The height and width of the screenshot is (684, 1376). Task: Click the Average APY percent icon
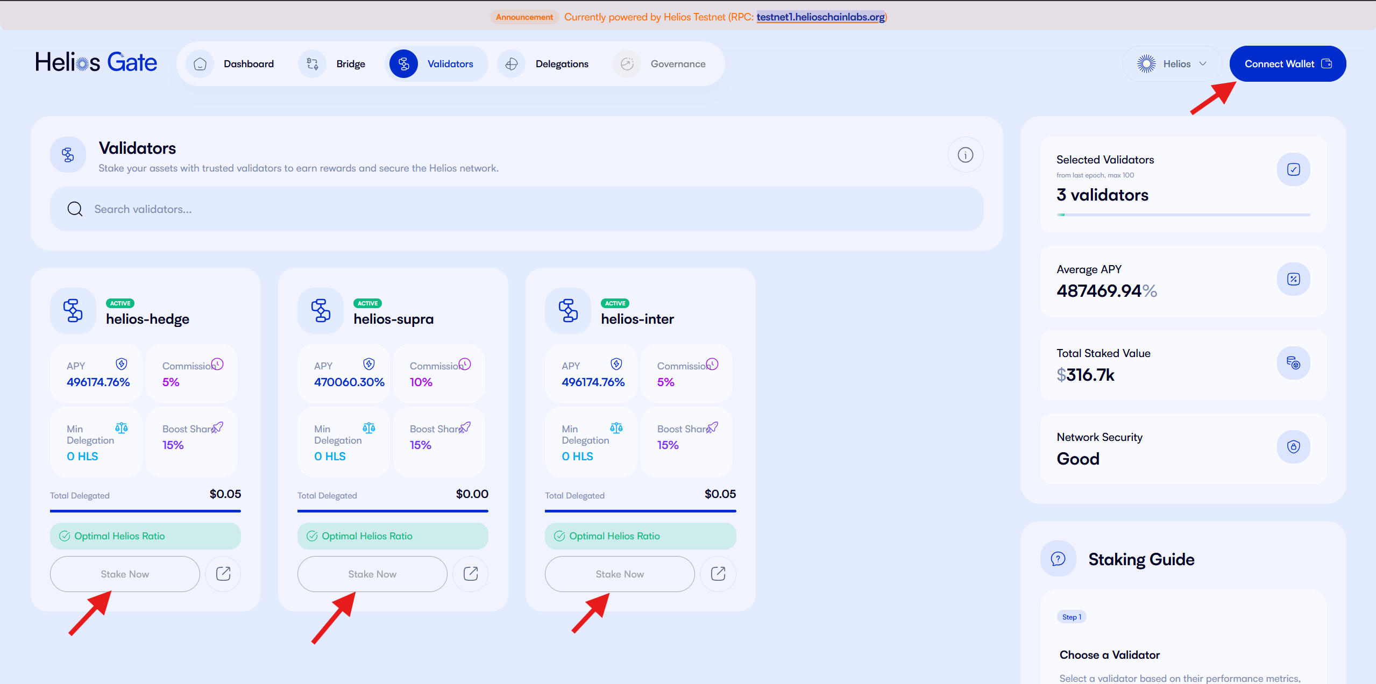(x=1294, y=279)
